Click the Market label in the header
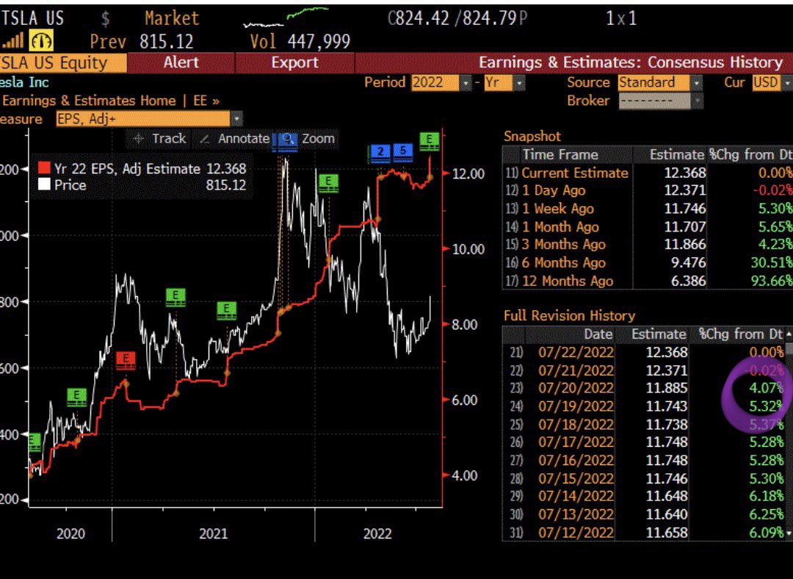 pyautogui.click(x=172, y=18)
